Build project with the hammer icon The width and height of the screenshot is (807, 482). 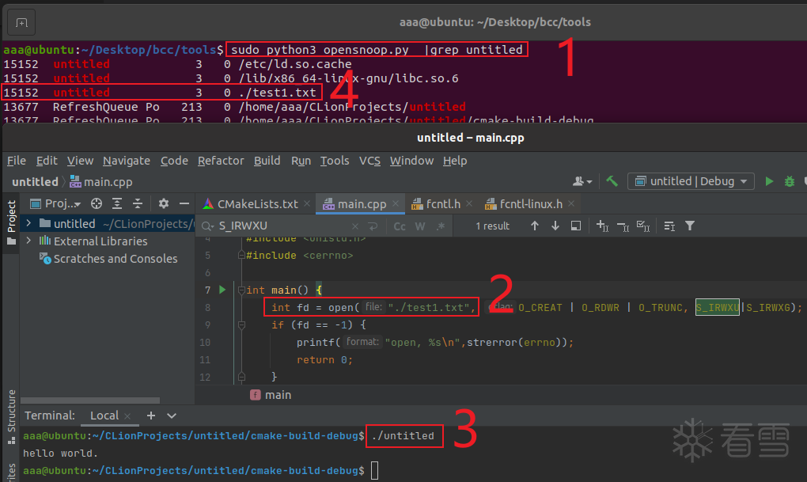click(612, 181)
